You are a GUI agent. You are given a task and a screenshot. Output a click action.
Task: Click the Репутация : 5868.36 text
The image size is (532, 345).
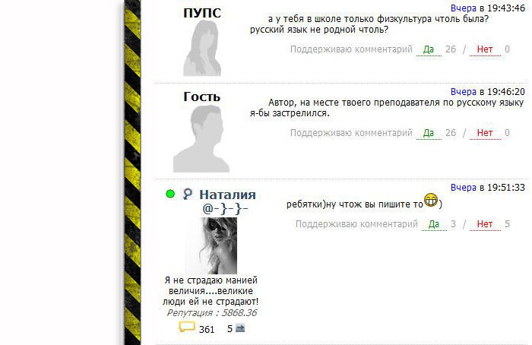(211, 313)
